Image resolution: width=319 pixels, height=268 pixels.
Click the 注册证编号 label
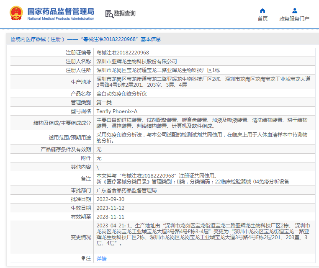(78, 53)
